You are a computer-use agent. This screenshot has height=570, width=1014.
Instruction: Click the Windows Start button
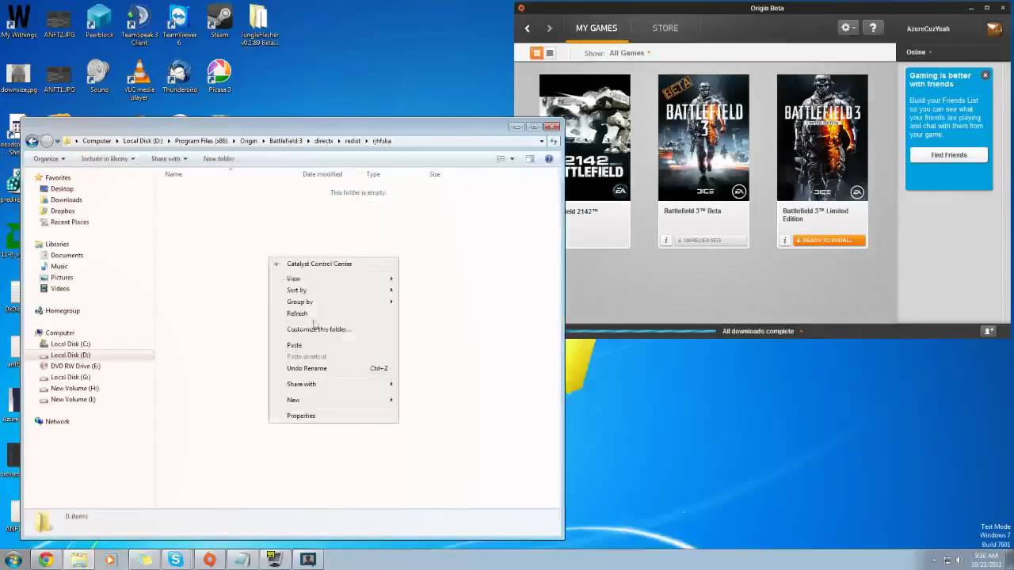[13, 560]
